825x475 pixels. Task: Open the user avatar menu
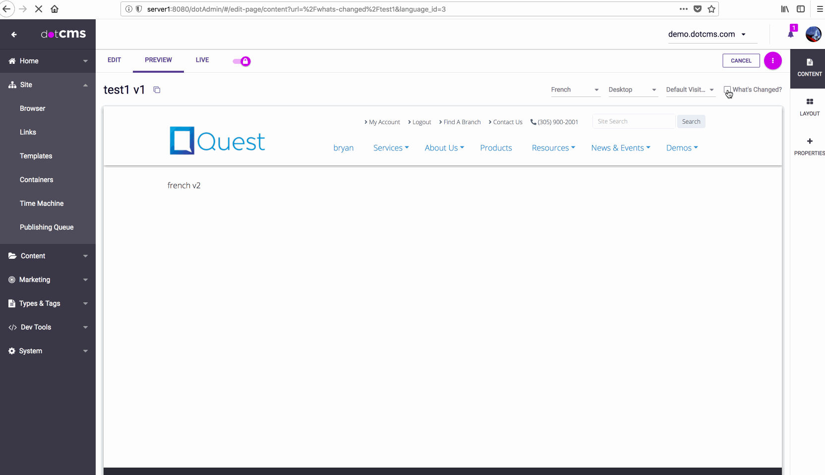point(813,34)
